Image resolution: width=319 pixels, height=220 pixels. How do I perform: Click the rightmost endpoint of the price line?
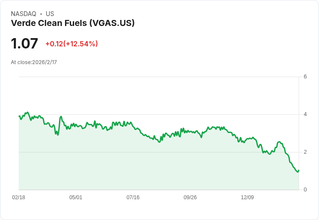(x=299, y=170)
